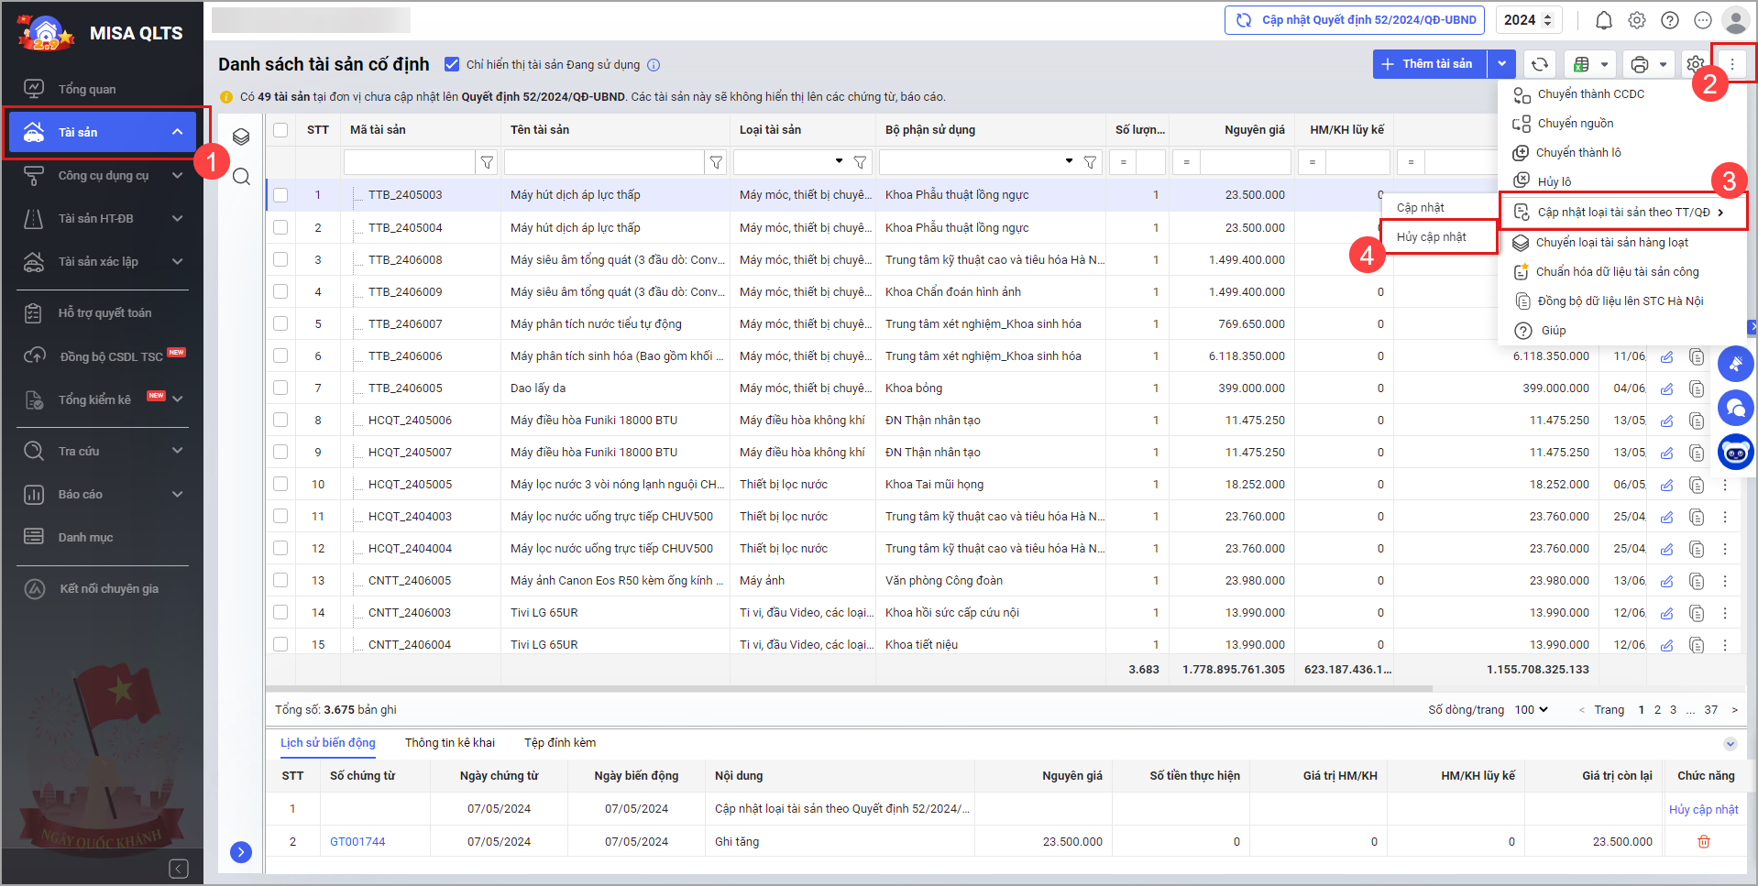Select checkbox for row TTB_2405004
This screenshot has width=1758, height=886.
(x=280, y=227)
